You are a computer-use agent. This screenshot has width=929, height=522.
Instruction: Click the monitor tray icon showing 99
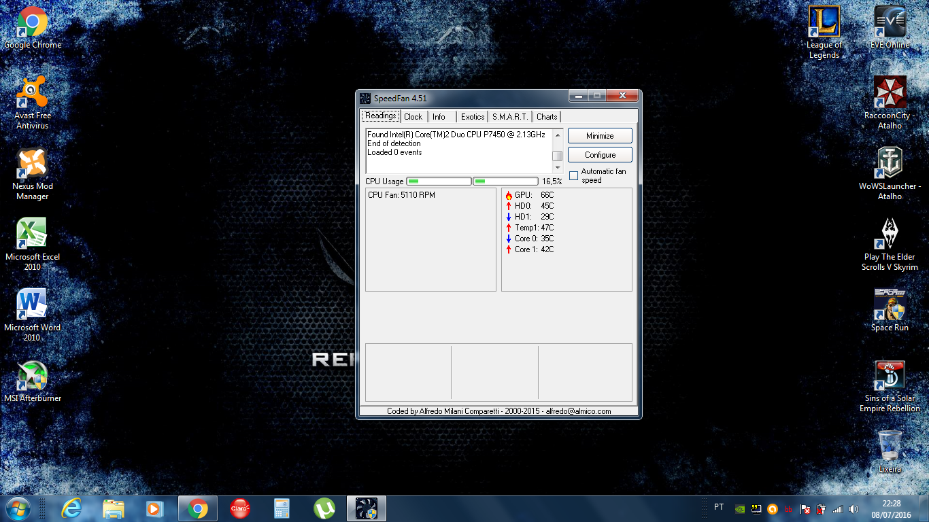[x=756, y=508]
